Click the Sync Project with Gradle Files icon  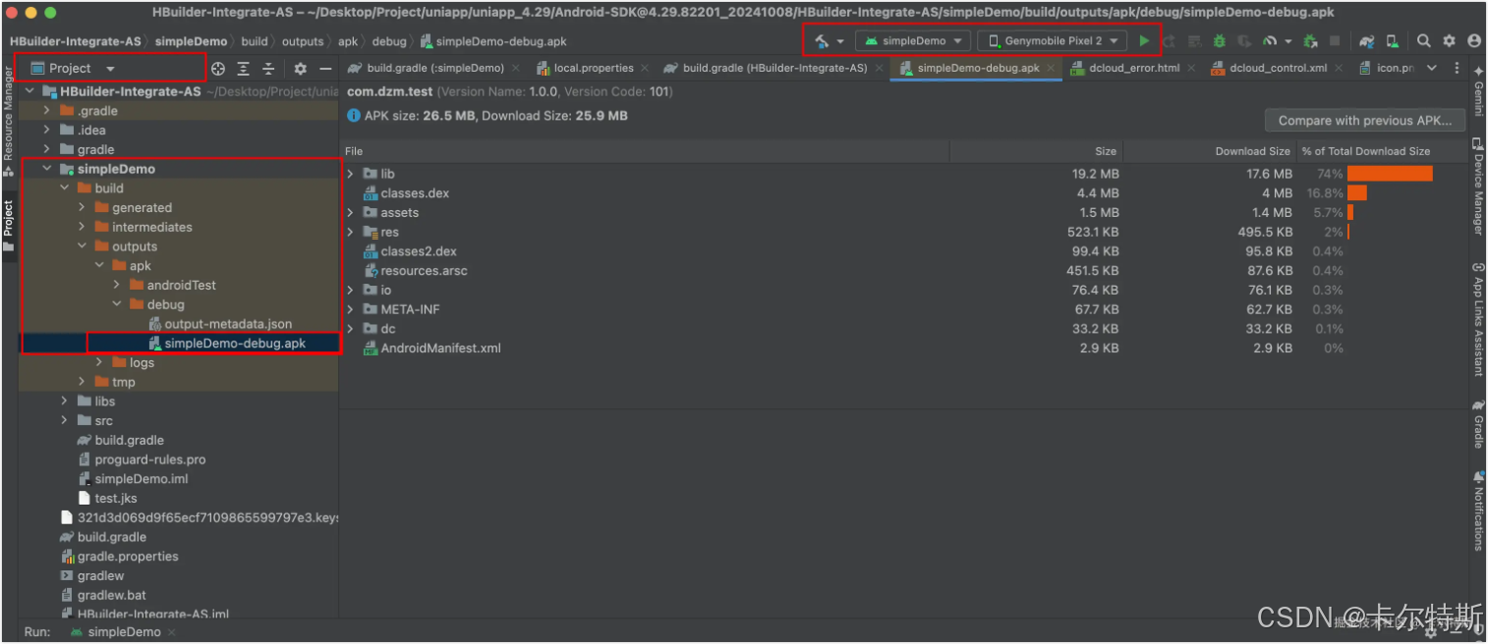[1367, 41]
